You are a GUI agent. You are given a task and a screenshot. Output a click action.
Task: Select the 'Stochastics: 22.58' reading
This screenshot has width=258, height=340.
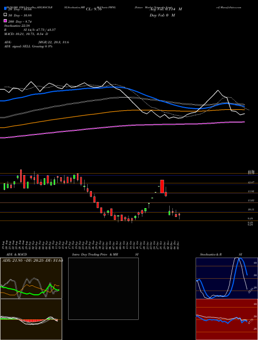(16, 26)
